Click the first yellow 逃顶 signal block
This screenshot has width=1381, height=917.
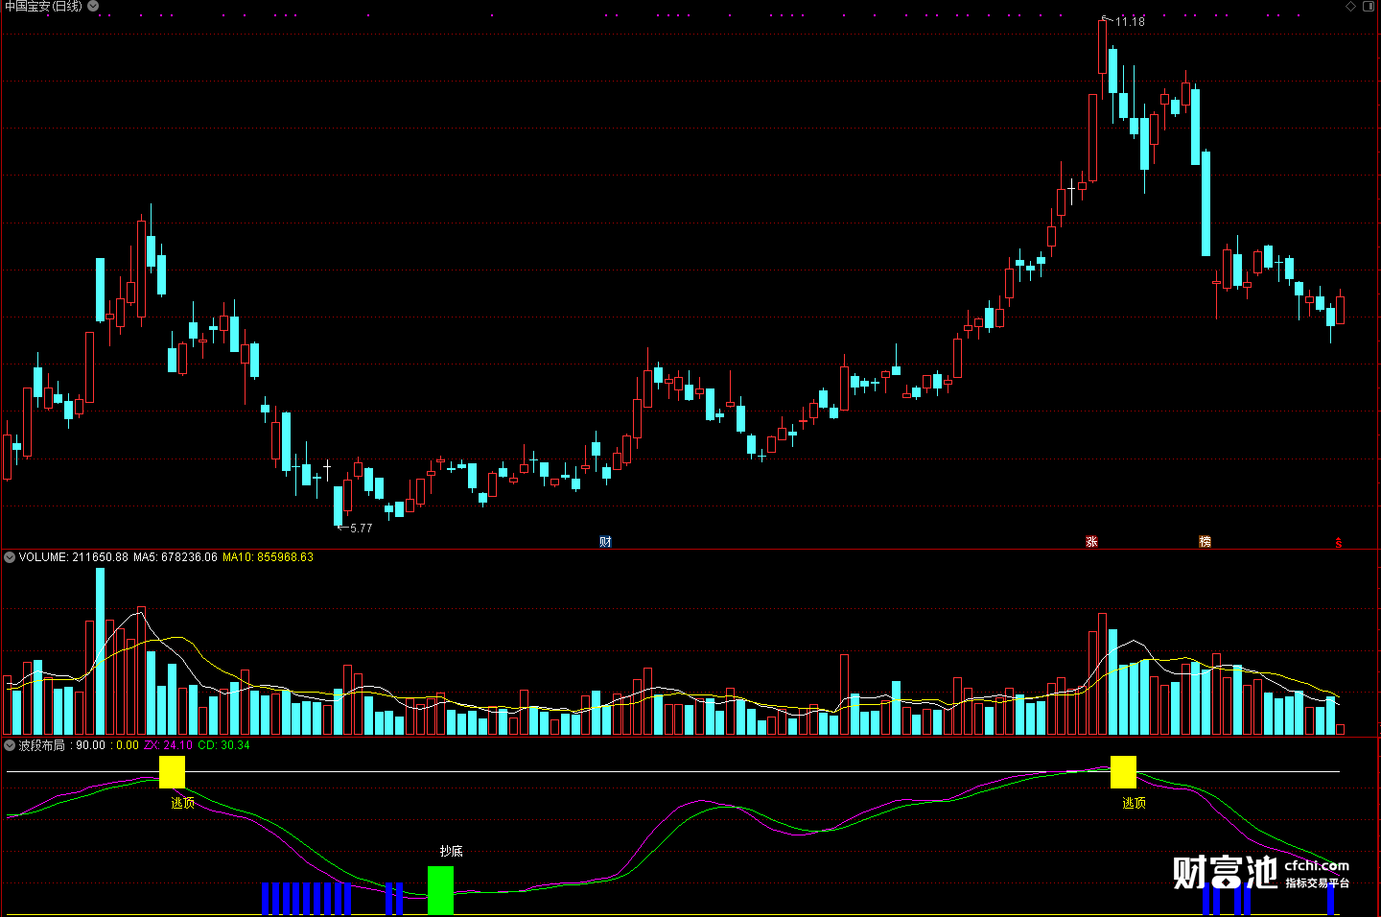pyautogui.click(x=172, y=772)
